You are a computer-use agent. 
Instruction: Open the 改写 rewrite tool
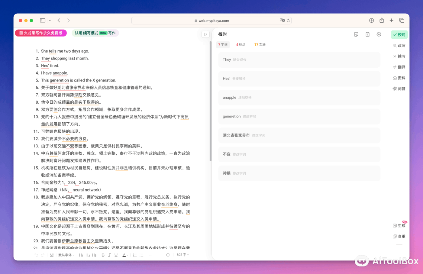pos(399,46)
